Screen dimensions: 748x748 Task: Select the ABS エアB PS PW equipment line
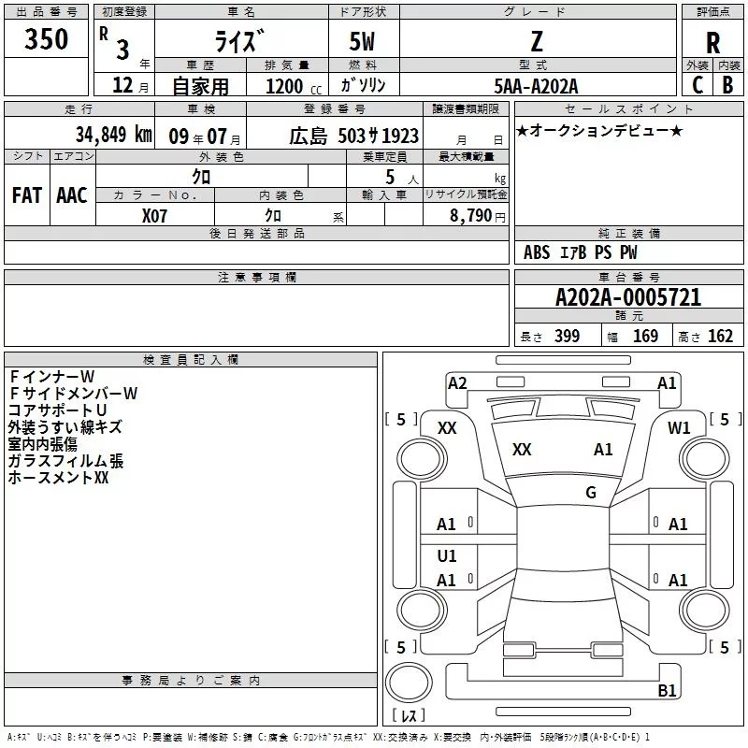tap(580, 252)
